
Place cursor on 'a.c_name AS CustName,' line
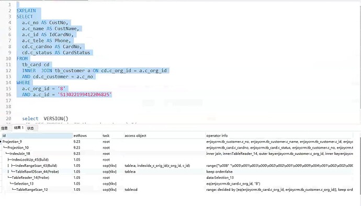click(51, 29)
